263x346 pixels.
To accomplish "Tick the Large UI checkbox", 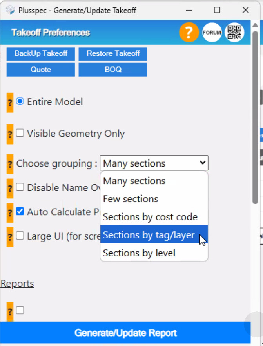I will 20,236.
